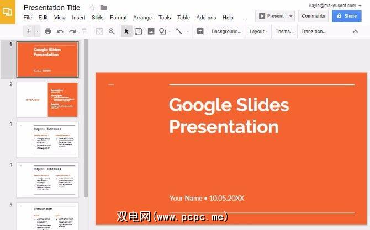Open the Comments panel

313,16
